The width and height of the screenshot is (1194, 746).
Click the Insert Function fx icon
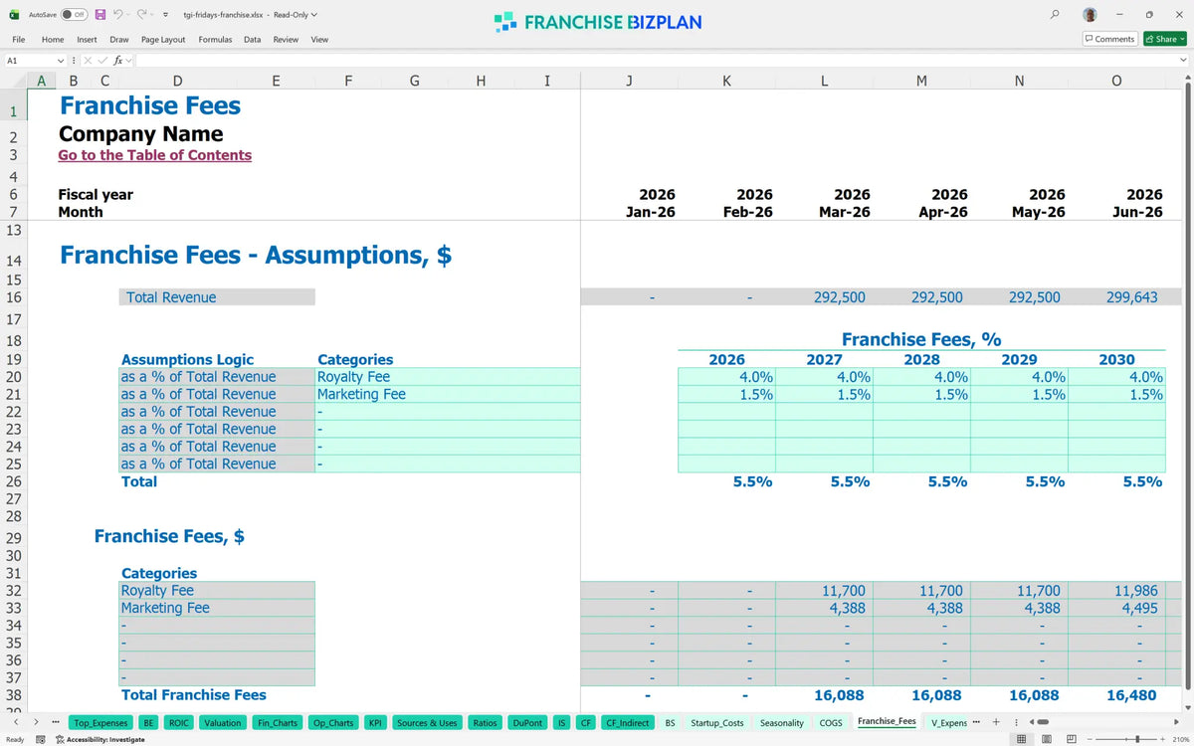point(117,61)
